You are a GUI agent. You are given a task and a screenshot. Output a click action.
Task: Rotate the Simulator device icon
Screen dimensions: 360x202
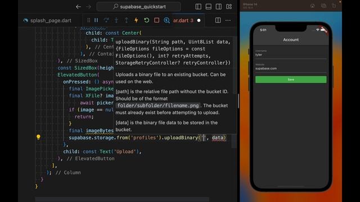click(x=334, y=6)
